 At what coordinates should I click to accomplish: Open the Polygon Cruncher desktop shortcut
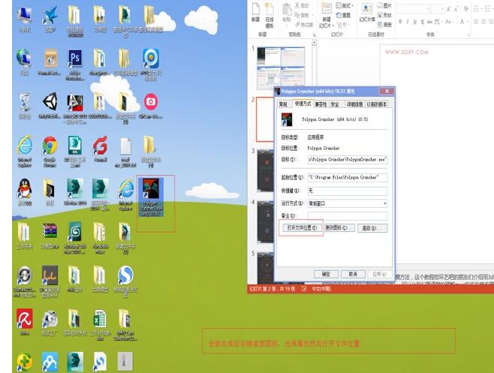(151, 197)
